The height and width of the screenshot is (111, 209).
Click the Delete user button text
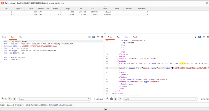pos(127,84)
